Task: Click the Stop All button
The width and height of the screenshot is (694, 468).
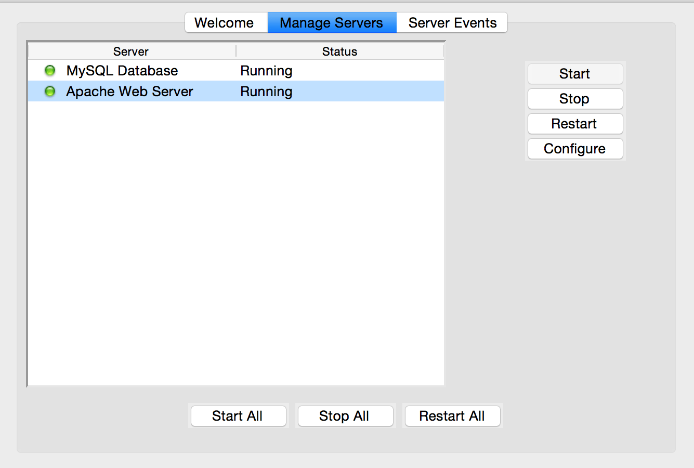Action: click(345, 416)
